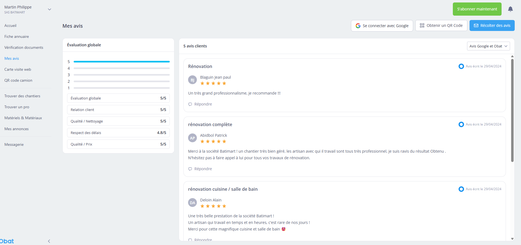Click the Obat logo in the sidebar
Viewport: 521px width, 245px height.
(x=7, y=241)
